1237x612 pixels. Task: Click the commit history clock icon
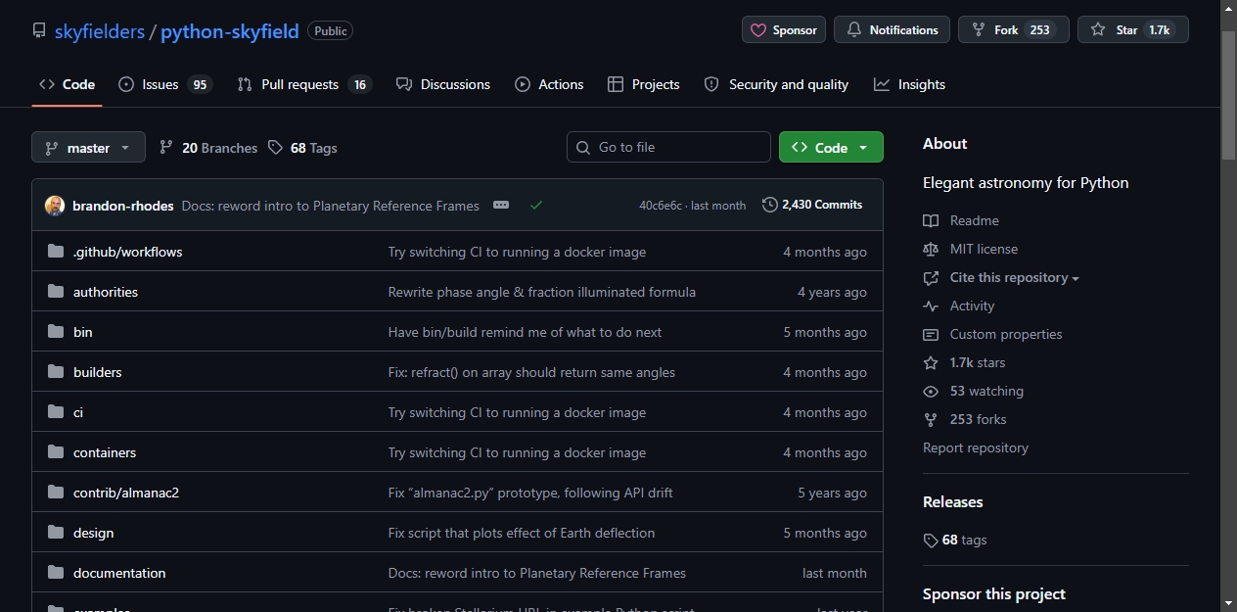770,205
